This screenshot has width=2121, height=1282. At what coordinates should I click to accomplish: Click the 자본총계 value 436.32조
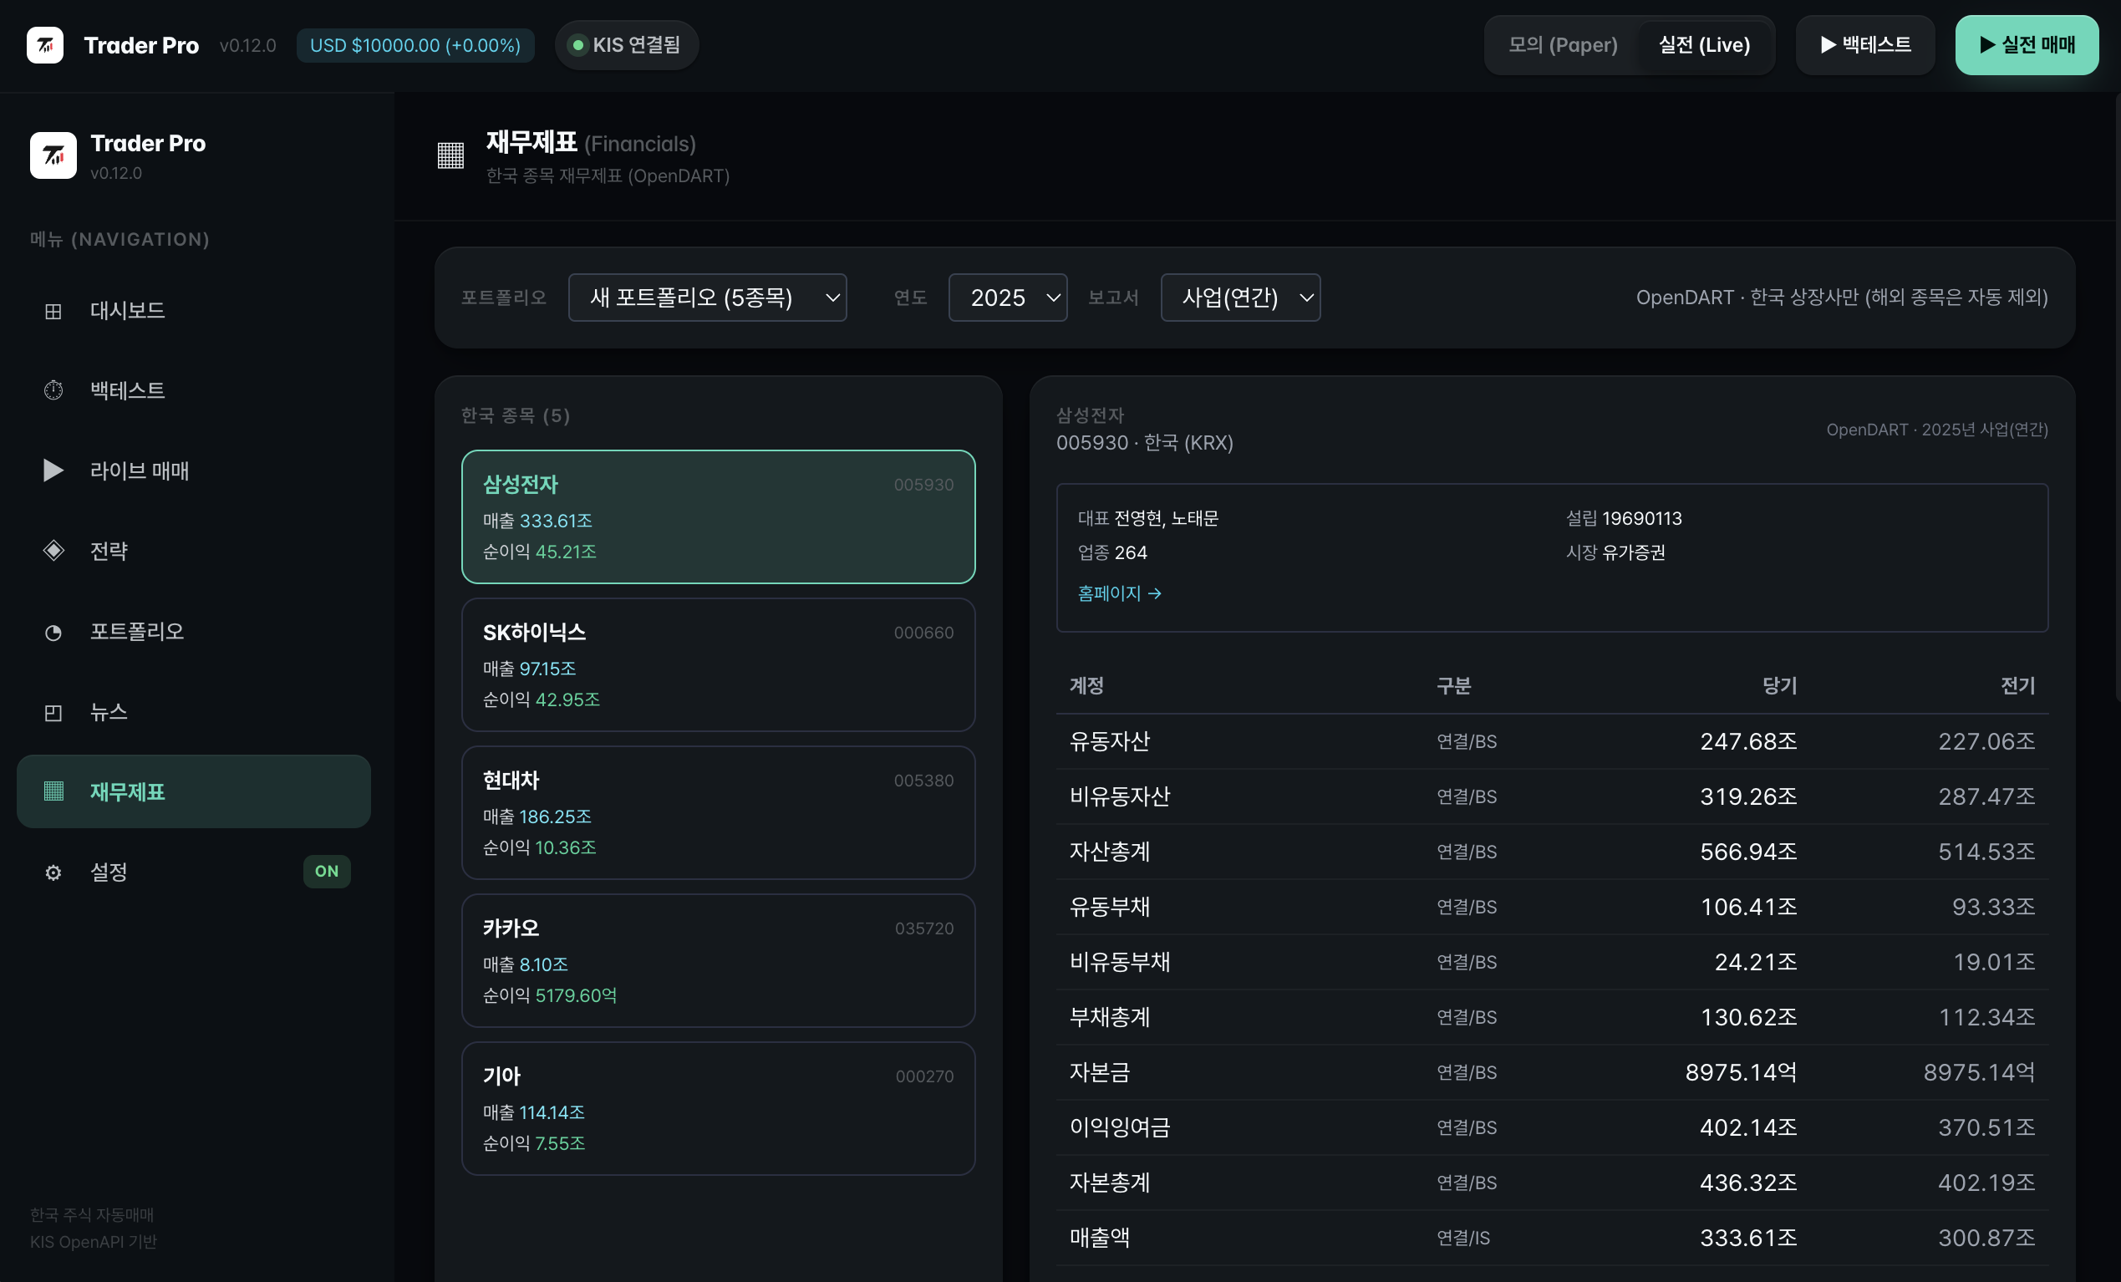click(1748, 1182)
